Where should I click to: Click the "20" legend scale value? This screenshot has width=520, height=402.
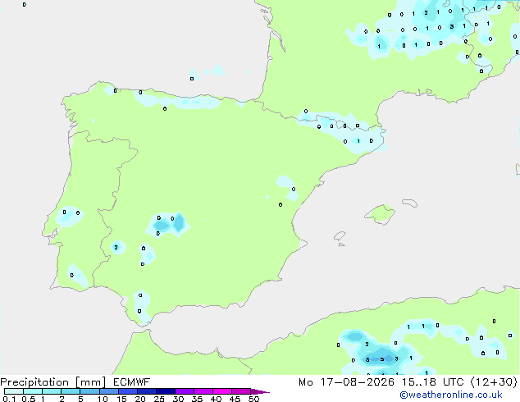(140, 399)
